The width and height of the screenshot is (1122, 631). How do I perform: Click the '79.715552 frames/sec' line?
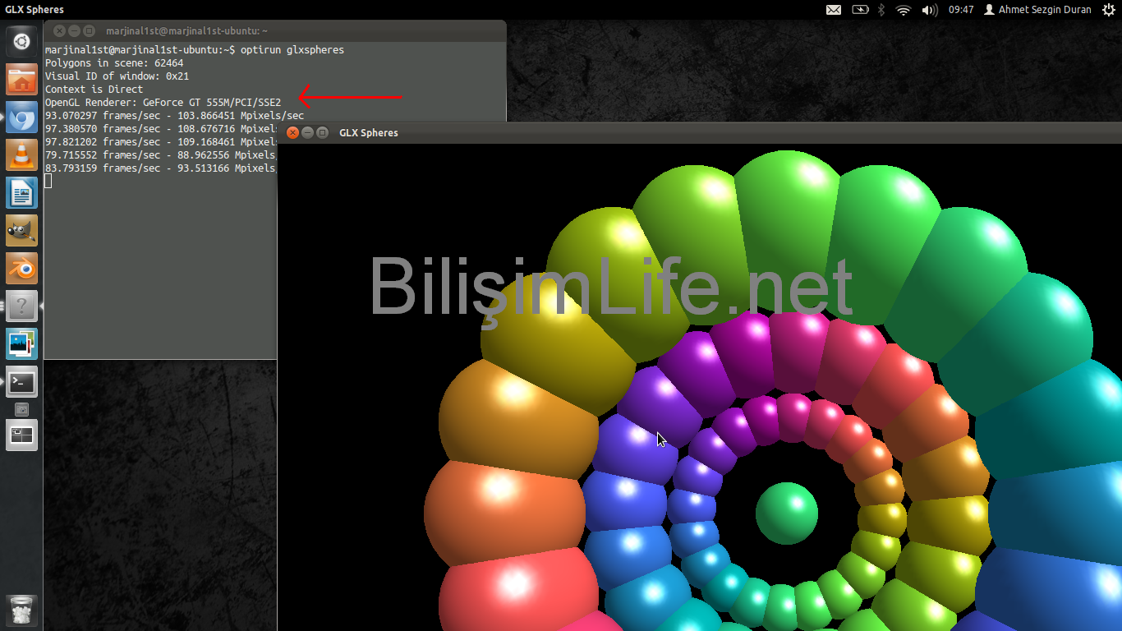tap(161, 155)
